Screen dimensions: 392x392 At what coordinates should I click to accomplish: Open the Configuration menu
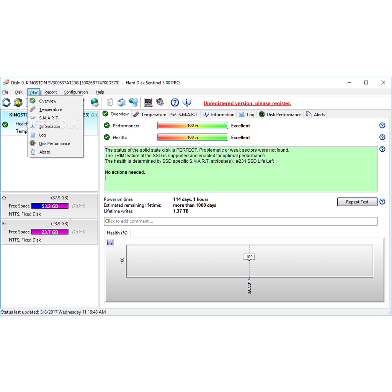pos(75,92)
